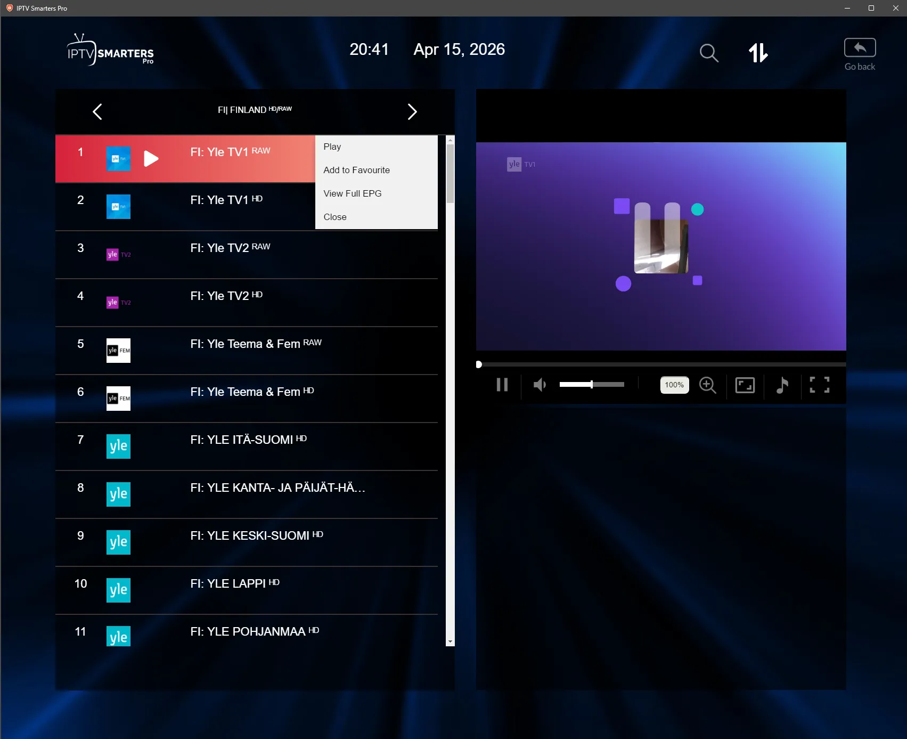Click Yle TV1 logo in row 1
Viewport: 907px width, 739px height.
pyautogui.click(x=118, y=159)
